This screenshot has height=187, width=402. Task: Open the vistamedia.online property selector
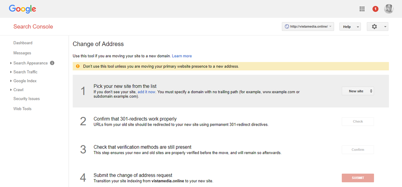click(308, 27)
